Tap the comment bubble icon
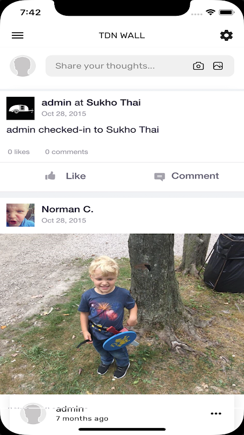The height and width of the screenshot is (435, 244). click(x=159, y=176)
